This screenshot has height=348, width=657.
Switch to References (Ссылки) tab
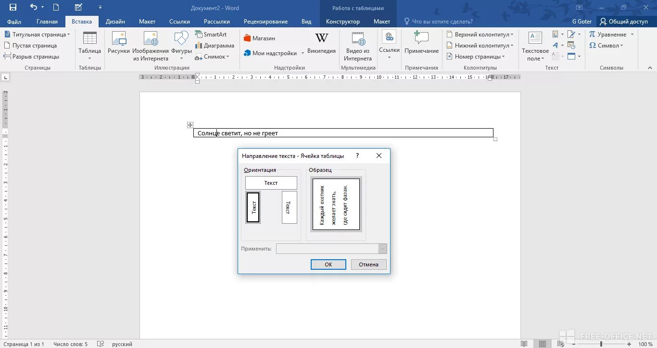click(179, 22)
